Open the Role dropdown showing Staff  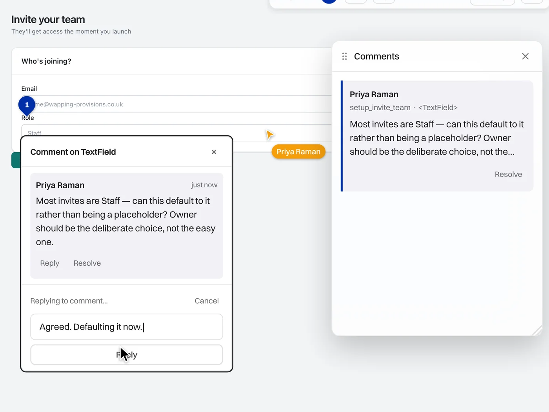pyautogui.click(x=176, y=133)
